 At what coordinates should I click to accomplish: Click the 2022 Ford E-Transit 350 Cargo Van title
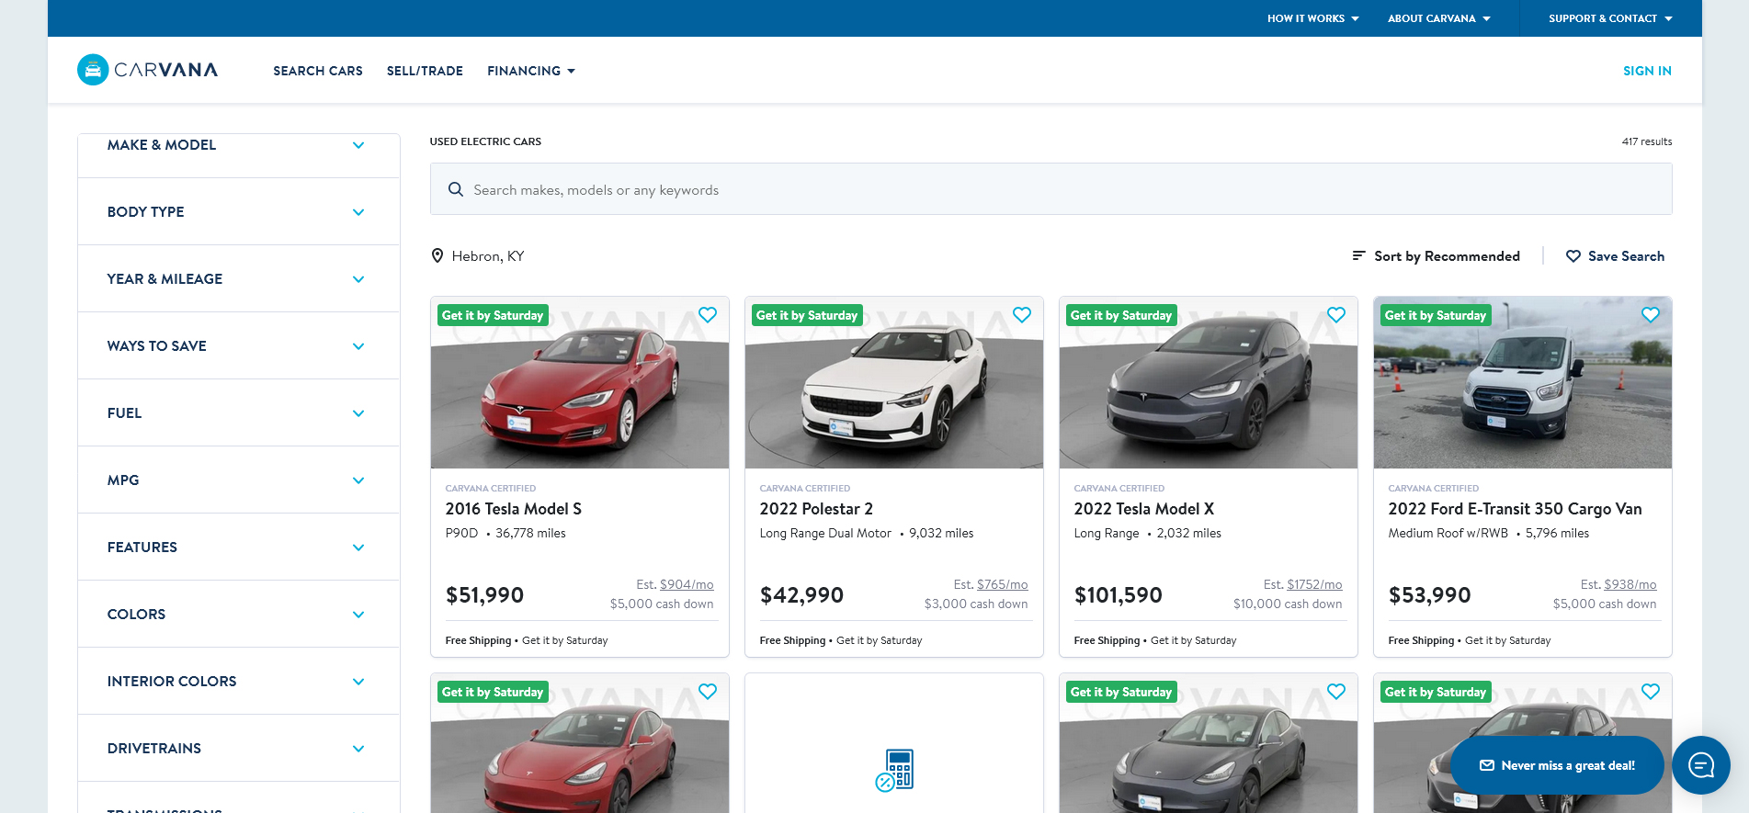coord(1515,509)
